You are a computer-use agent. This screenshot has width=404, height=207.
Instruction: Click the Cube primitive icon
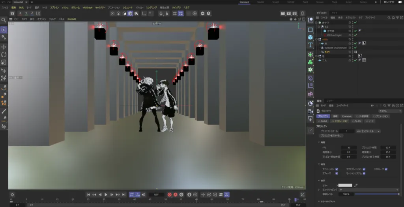(x=310, y=37)
